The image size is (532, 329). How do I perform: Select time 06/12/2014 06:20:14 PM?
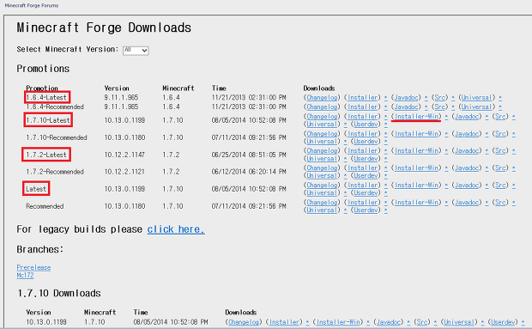coord(249,172)
